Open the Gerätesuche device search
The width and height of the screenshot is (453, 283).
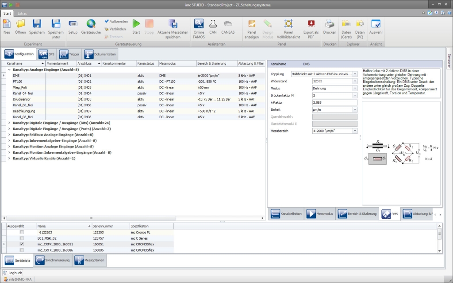coord(91,24)
